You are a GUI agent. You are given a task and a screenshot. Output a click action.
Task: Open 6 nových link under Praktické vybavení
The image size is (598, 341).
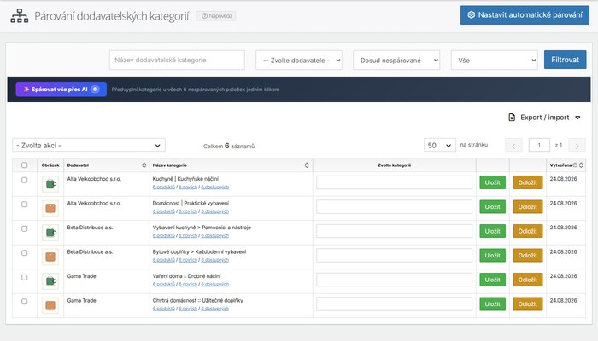pyautogui.click(x=188, y=211)
